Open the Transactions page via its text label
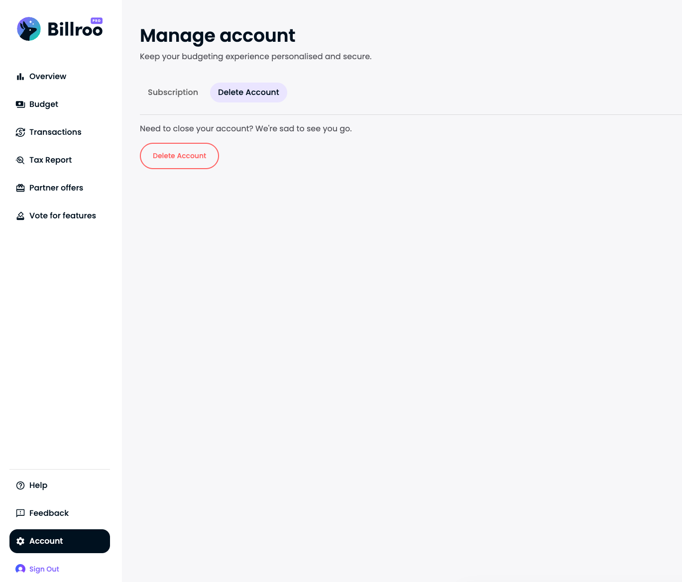Image resolution: width=682 pixels, height=582 pixels. (55, 132)
